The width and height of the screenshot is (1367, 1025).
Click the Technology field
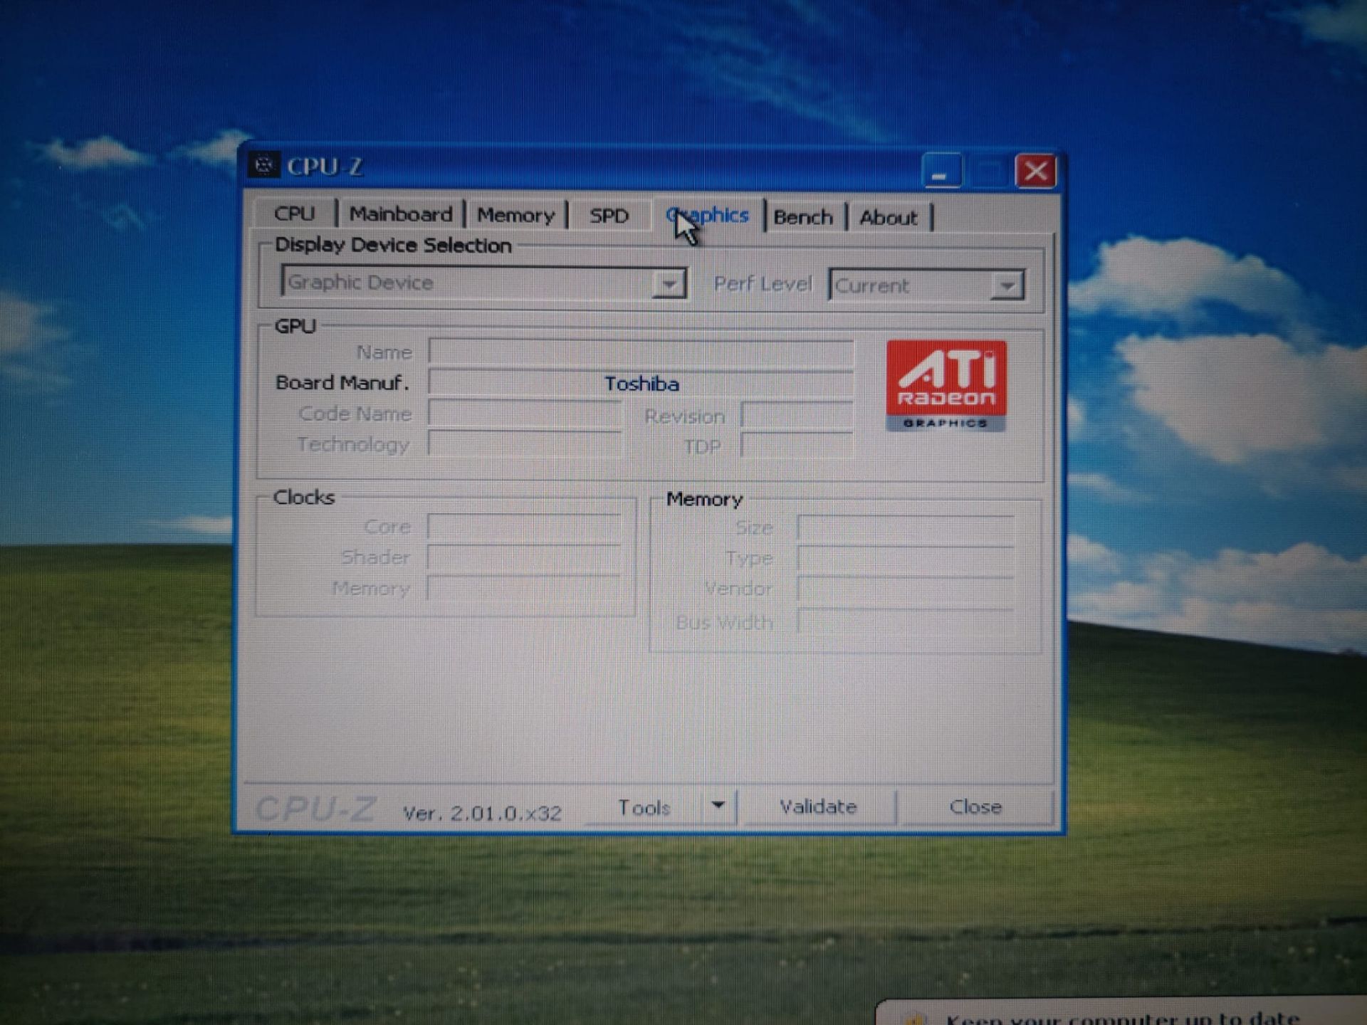[x=525, y=445]
